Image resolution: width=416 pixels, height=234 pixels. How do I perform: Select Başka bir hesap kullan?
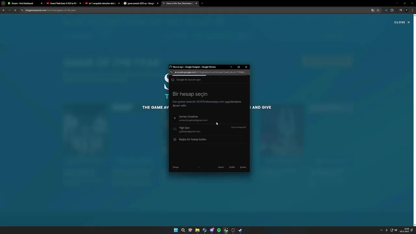(x=209, y=139)
